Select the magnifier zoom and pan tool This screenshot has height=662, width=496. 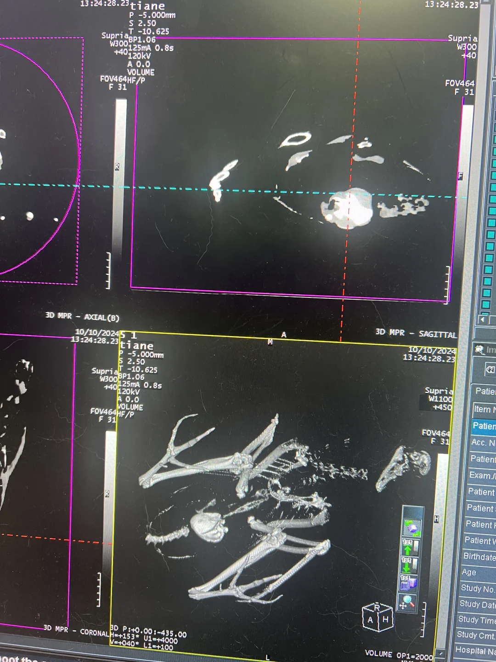[406, 602]
